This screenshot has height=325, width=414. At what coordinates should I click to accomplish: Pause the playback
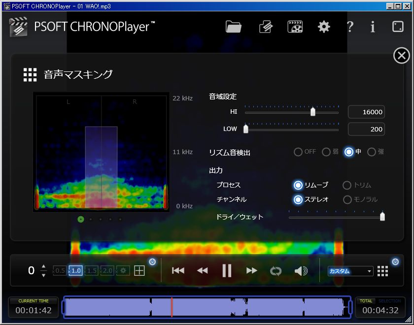click(x=227, y=271)
